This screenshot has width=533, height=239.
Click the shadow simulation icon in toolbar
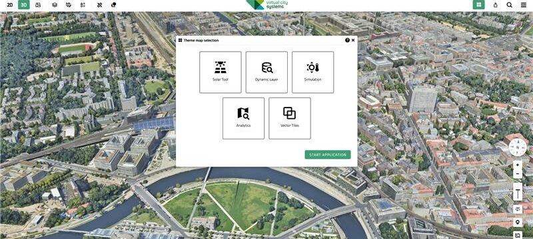(x=113, y=5)
